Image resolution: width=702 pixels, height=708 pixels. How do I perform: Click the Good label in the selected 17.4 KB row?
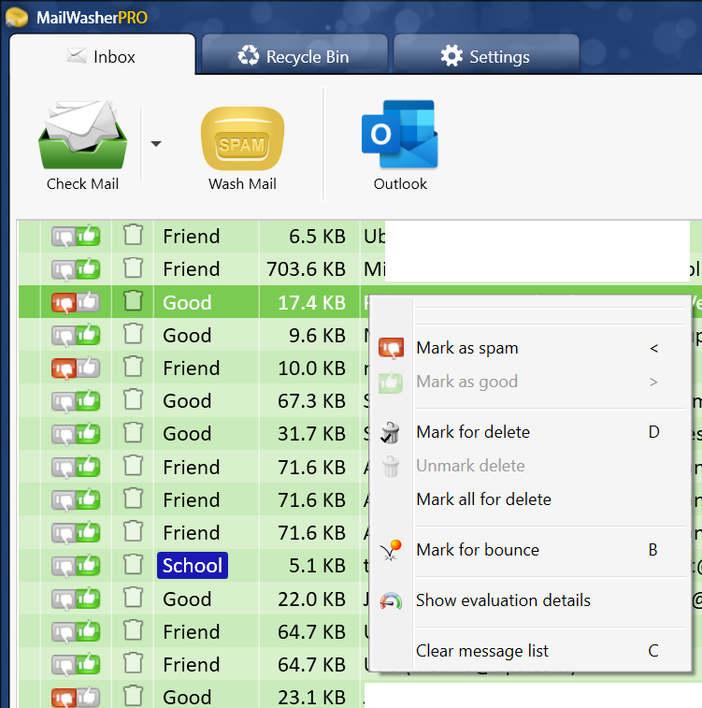click(x=187, y=302)
